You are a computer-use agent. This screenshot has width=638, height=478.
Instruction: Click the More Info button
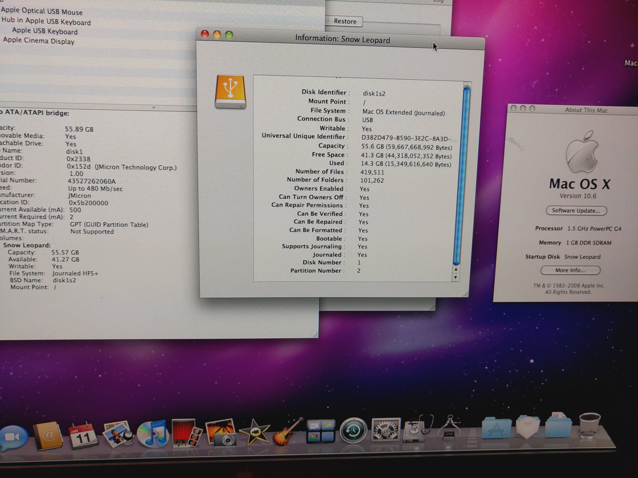tap(570, 270)
